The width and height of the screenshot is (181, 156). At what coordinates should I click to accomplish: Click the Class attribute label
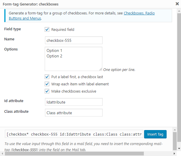(16, 112)
